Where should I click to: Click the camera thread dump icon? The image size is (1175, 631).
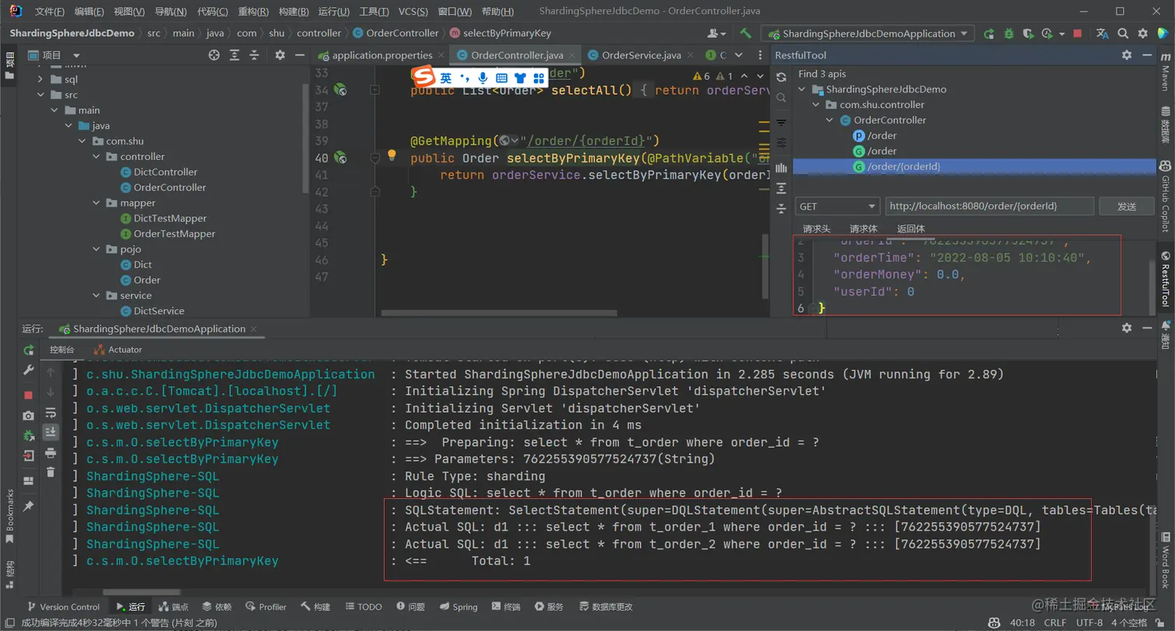pyautogui.click(x=29, y=416)
